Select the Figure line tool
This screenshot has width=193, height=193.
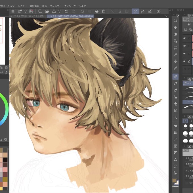[175, 139]
